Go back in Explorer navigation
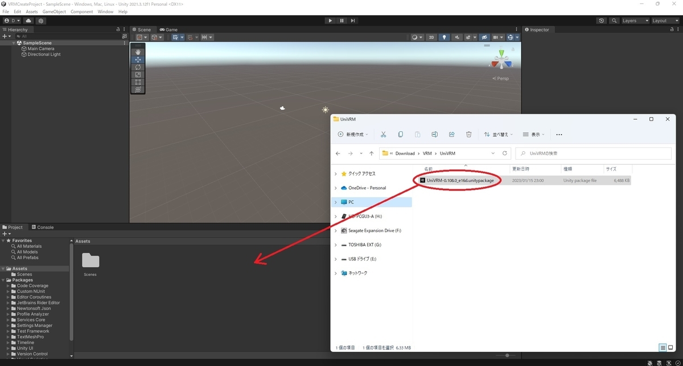The image size is (683, 366). 338,153
